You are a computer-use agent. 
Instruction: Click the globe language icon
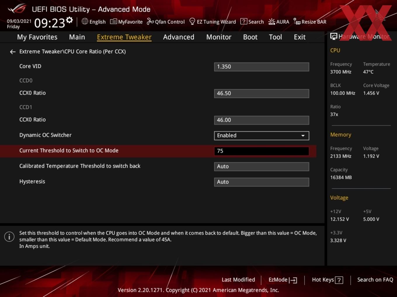coord(85,21)
